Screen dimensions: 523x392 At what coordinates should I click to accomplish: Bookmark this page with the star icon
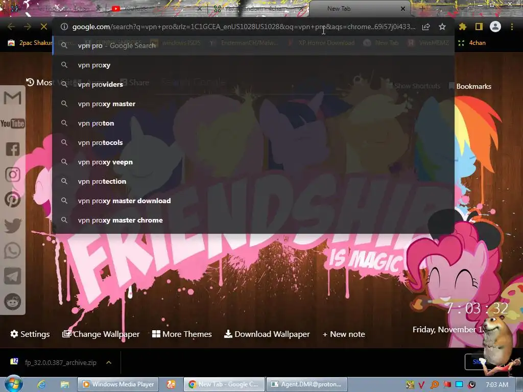tap(442, 27)
